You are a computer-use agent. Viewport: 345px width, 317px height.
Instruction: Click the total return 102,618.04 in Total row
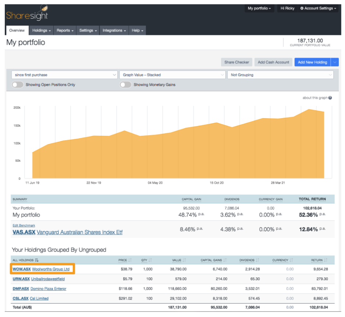[319, 307]
